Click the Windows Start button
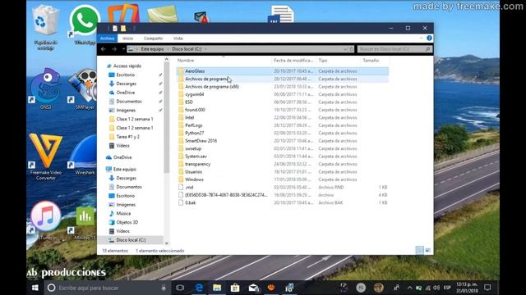This screenshot has width=526, height=295. click(35, 288)
